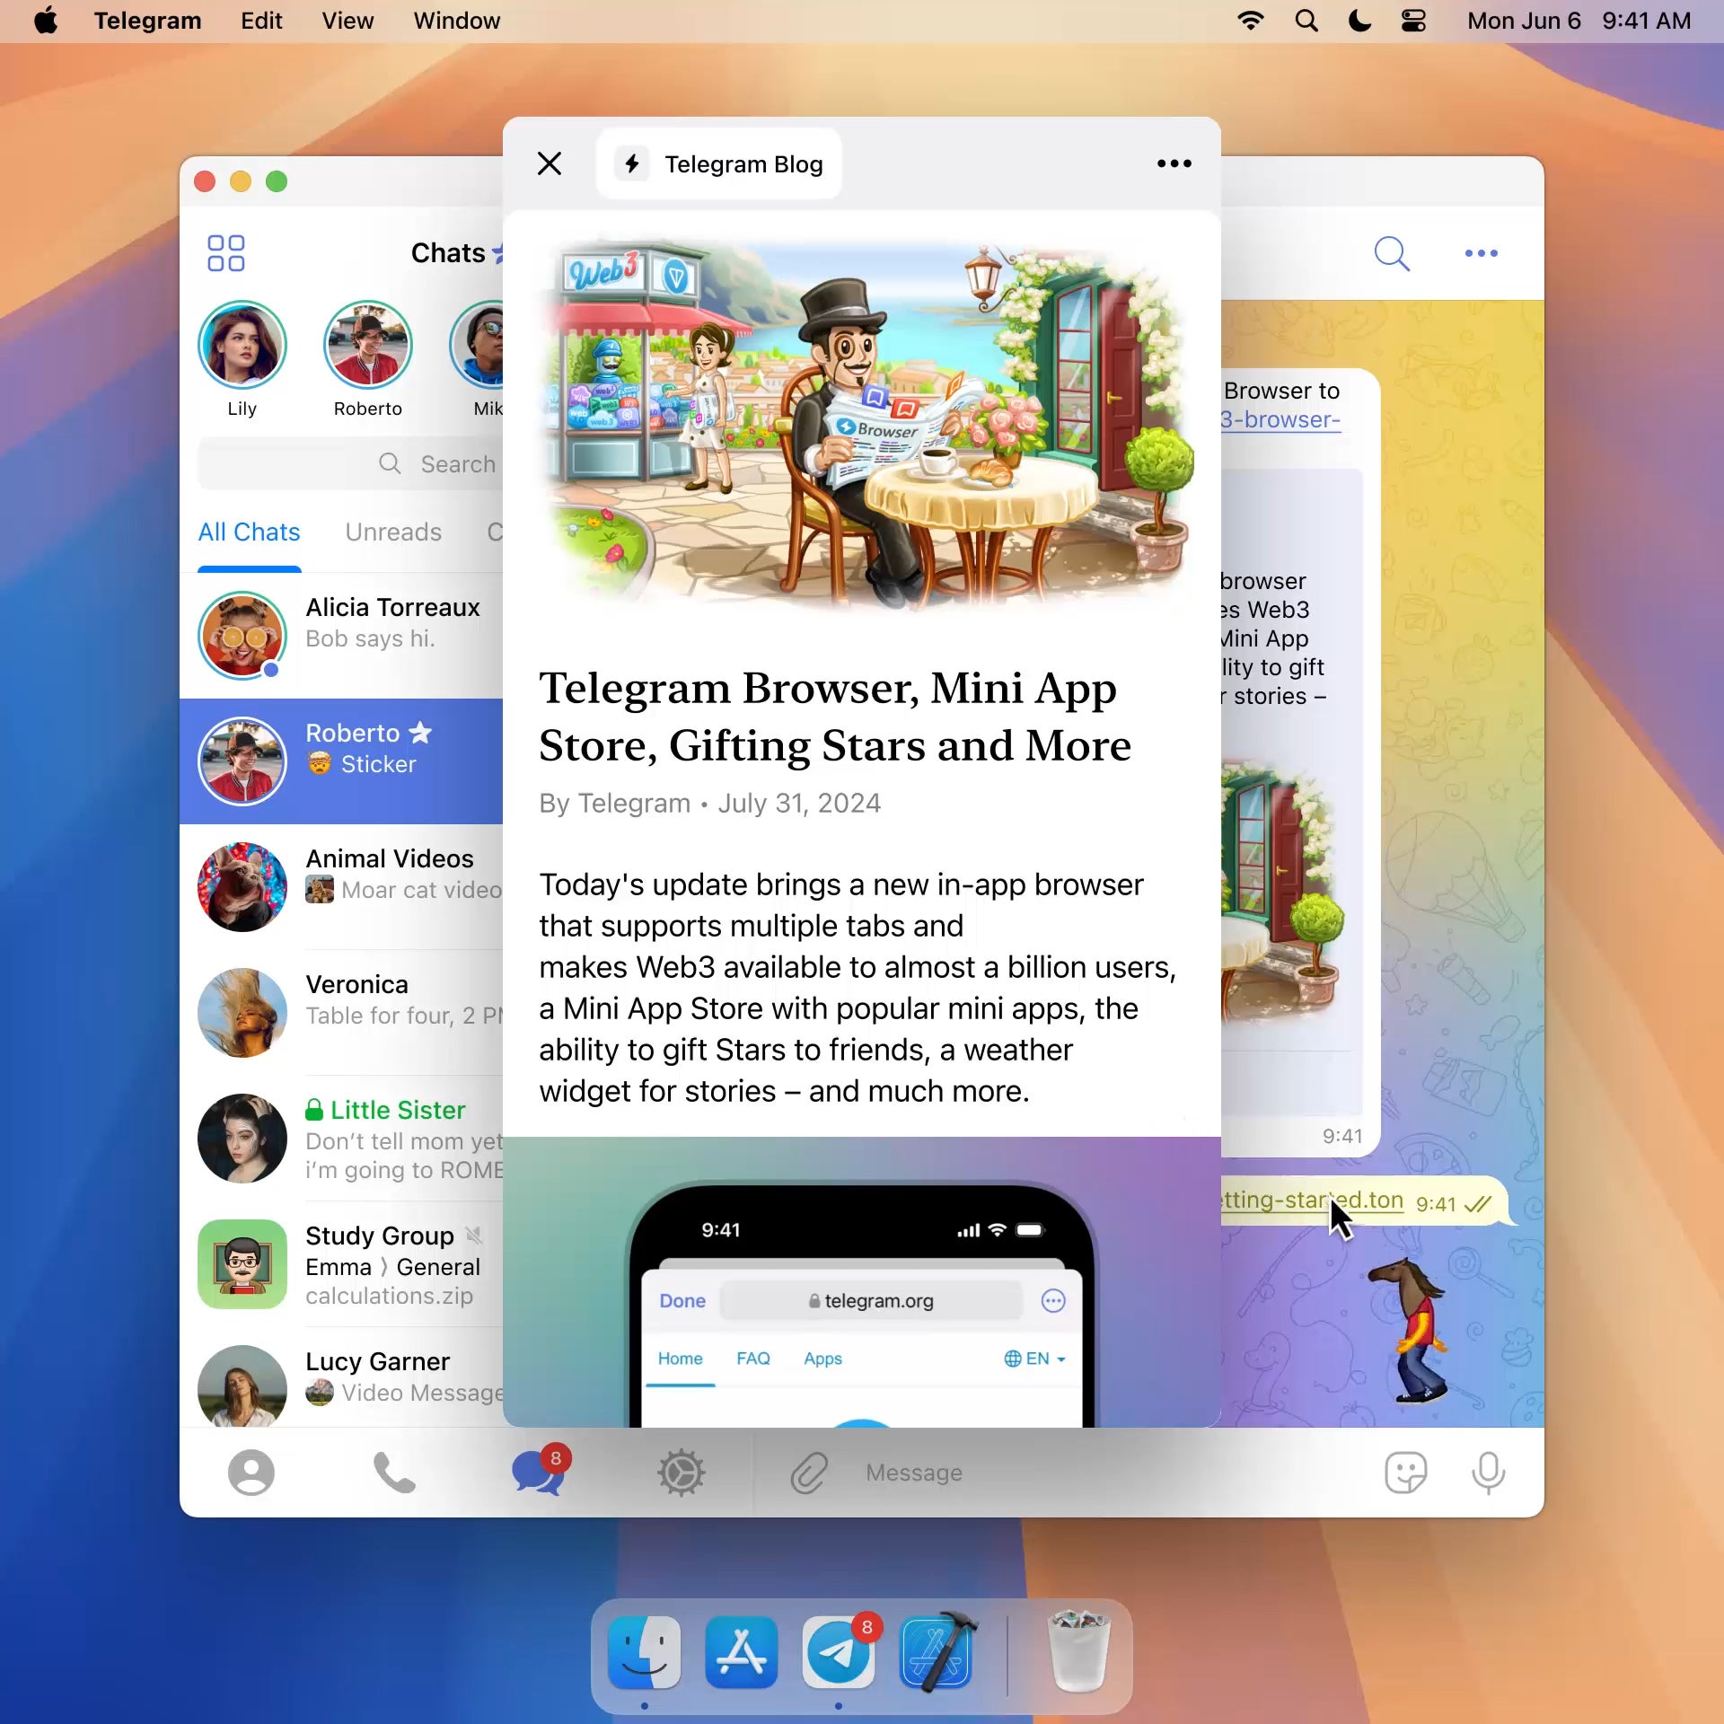Click the Telegram search icon in chats
The width and height of the screenshot is (1724, 1724).
390,464
